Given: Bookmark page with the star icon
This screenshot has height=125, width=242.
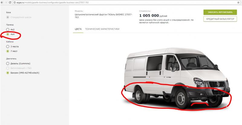Looking at the screenshot, I should point(238,3).
